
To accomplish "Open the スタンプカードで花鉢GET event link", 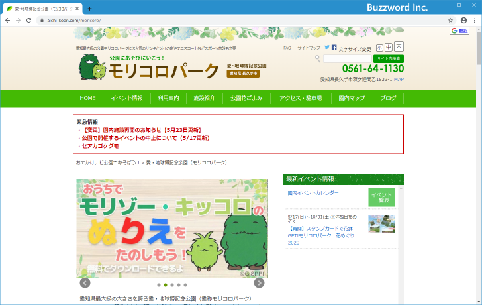I will point(321,235).
